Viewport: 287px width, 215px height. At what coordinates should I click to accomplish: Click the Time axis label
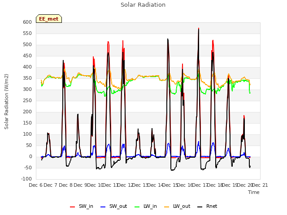(x=254, y=192)
